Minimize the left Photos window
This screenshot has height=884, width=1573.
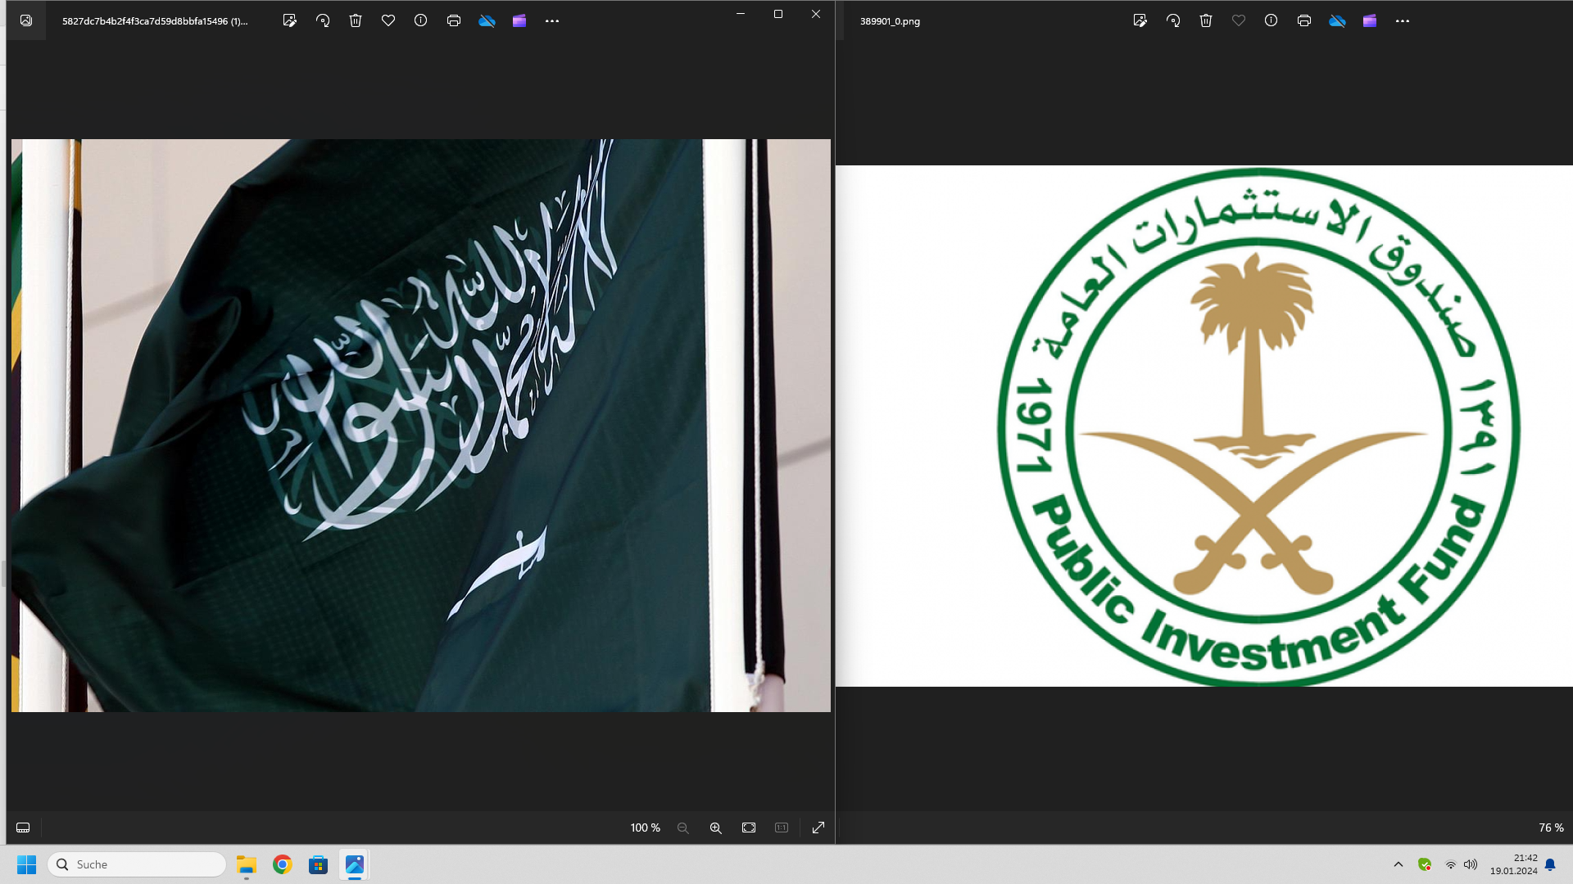pos(741,14)
